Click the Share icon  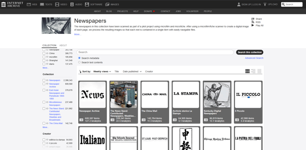(253, 19)
